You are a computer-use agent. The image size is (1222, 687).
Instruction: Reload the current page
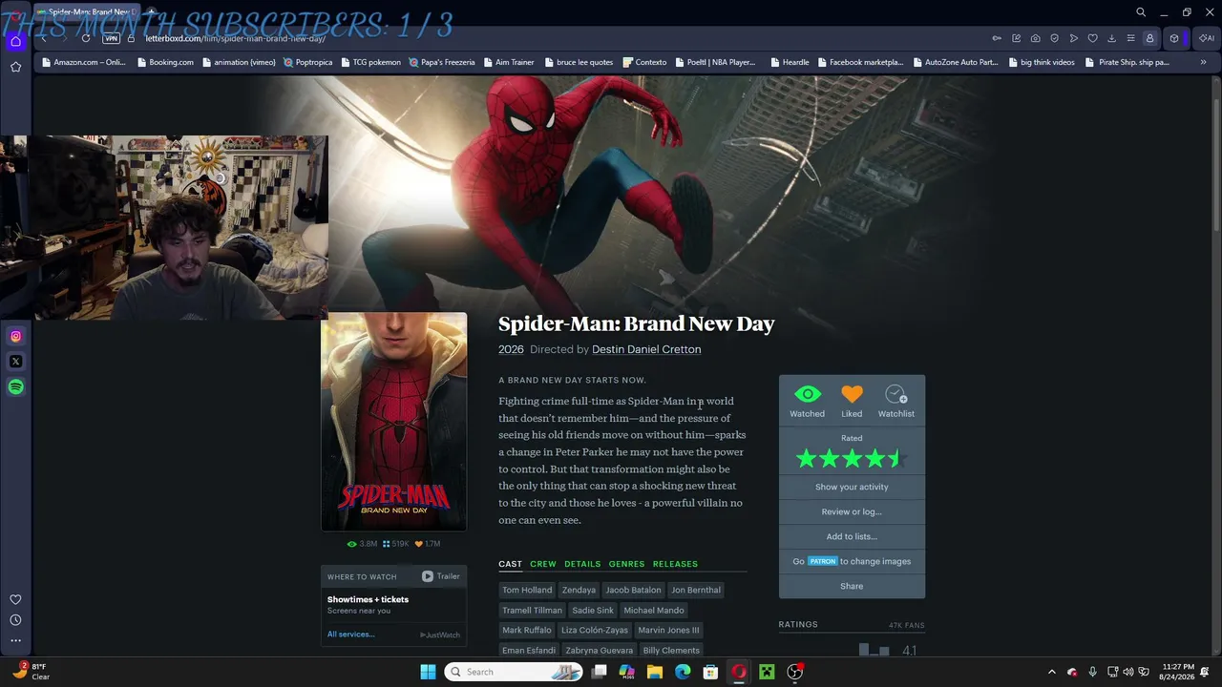86,38
